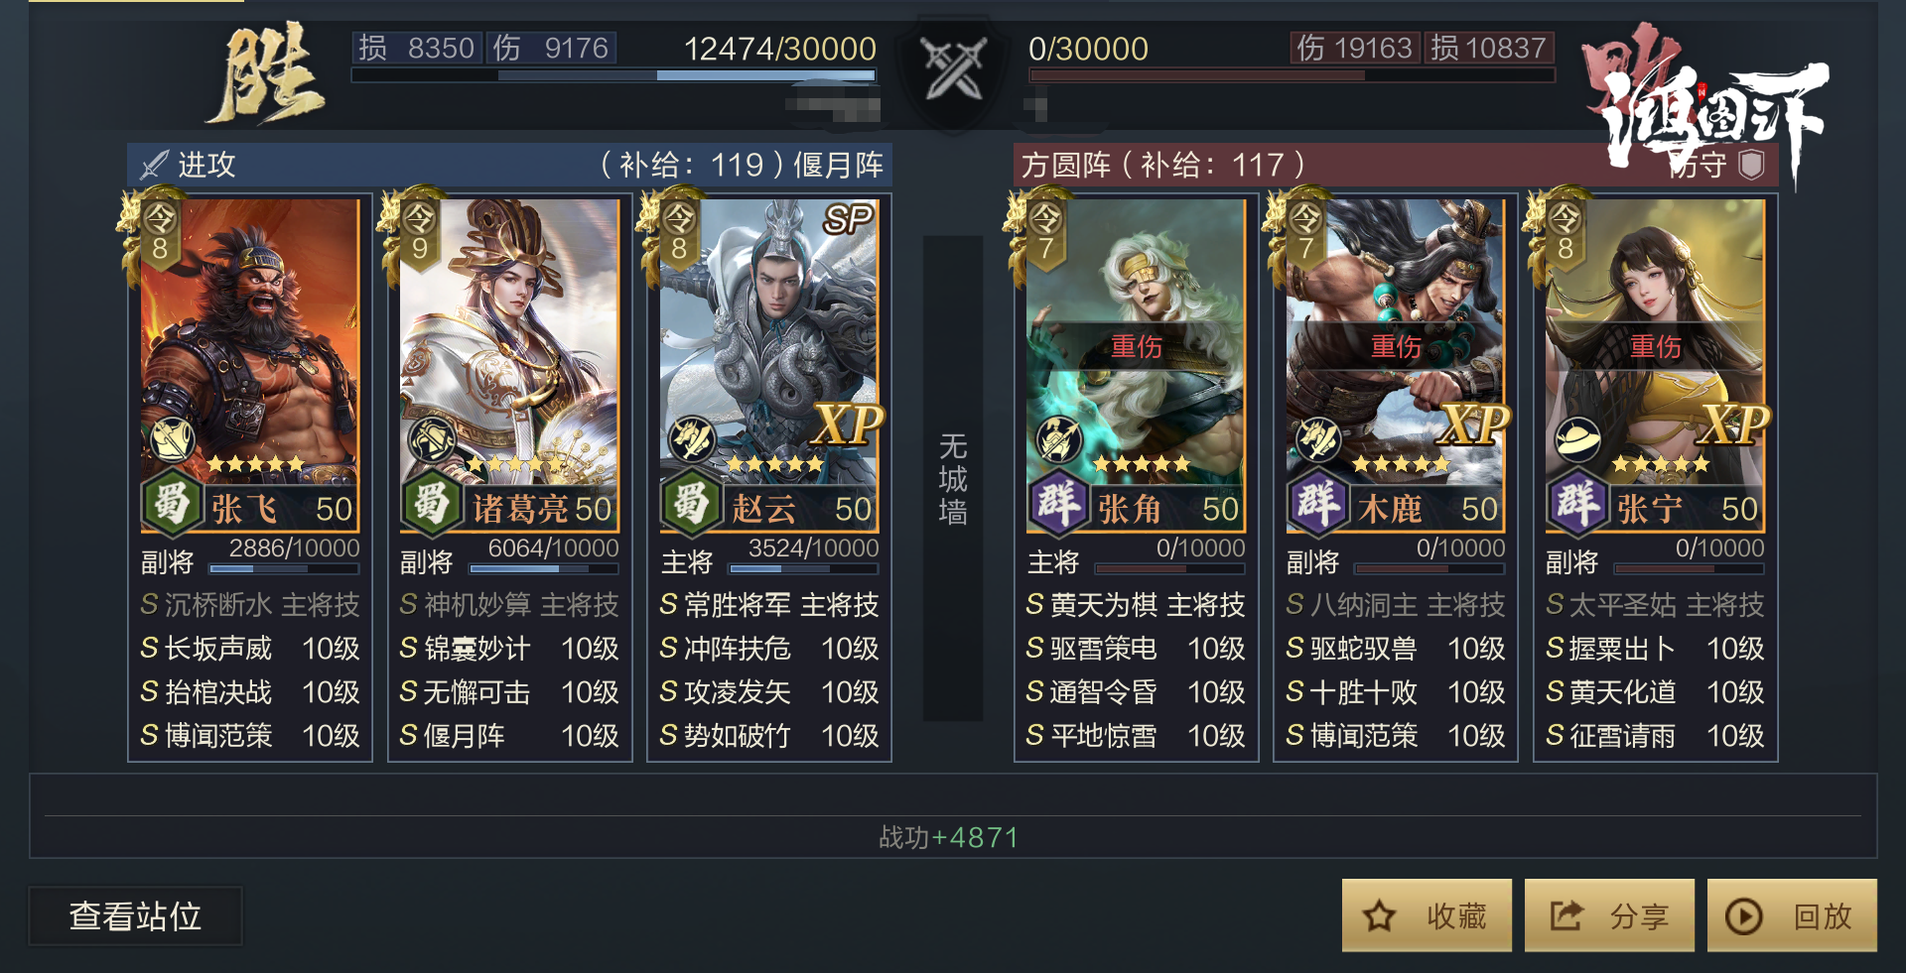Click the star icon on 收藏

click(x=1379, y=915)
